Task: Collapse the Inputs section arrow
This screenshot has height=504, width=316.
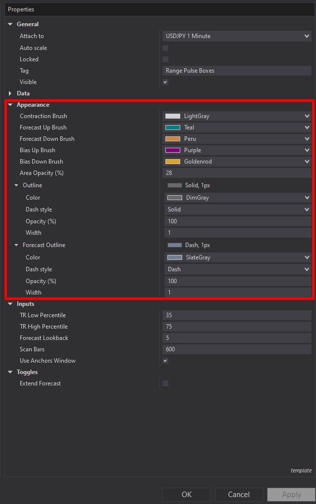Action: [10, 304]
